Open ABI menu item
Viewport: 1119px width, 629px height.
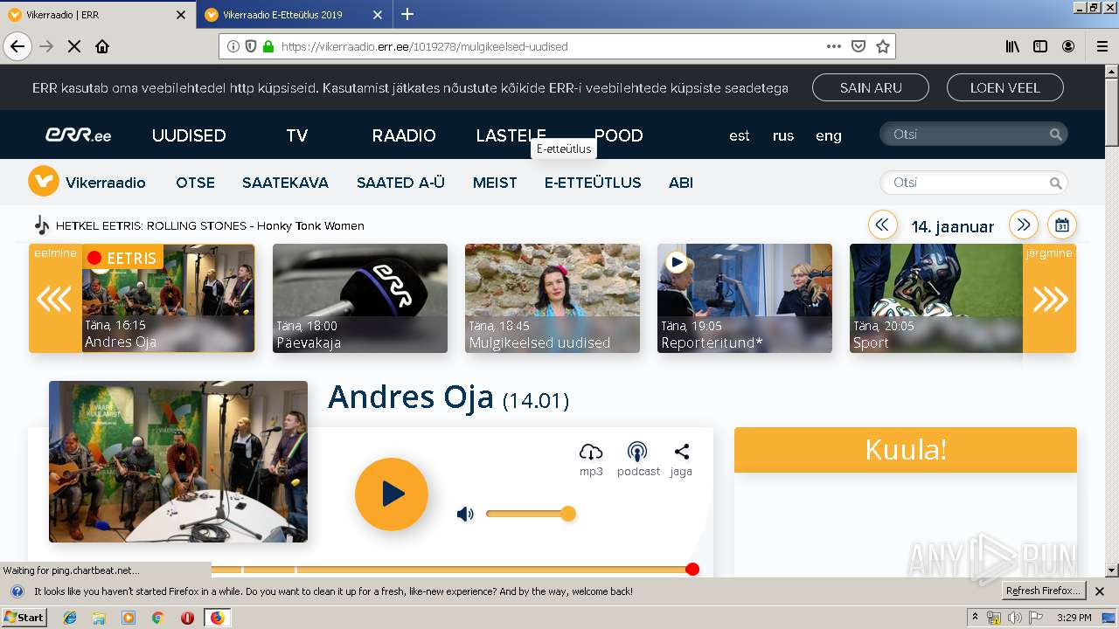[681, 183]
